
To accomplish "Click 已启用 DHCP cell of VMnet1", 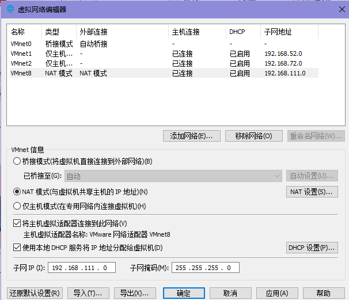I will point(240,54).
